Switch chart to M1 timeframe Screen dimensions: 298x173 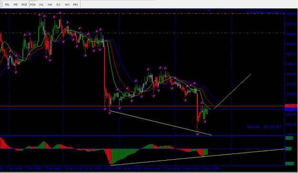pos(7,4)
